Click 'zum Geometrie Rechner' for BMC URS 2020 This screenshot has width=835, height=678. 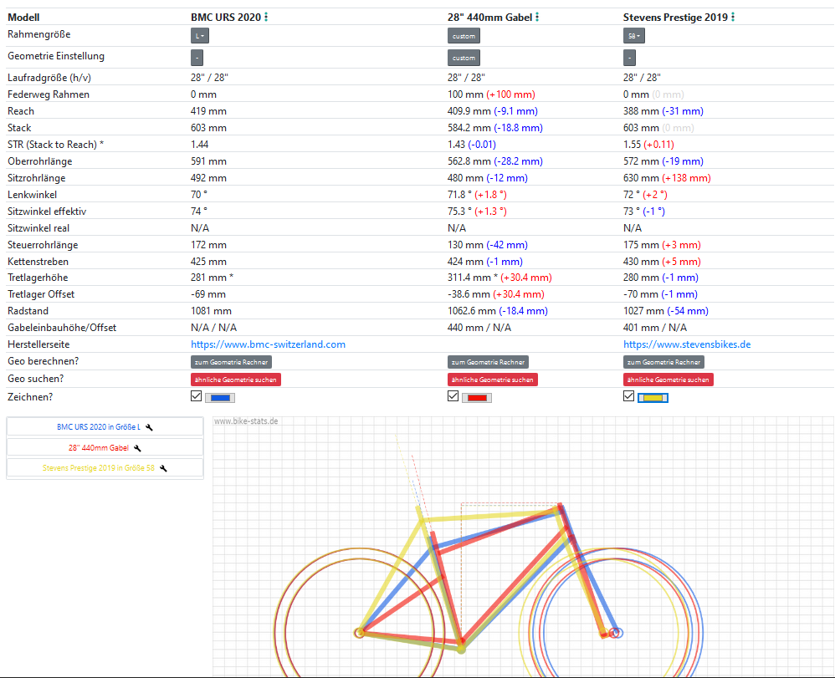(231, 362)
